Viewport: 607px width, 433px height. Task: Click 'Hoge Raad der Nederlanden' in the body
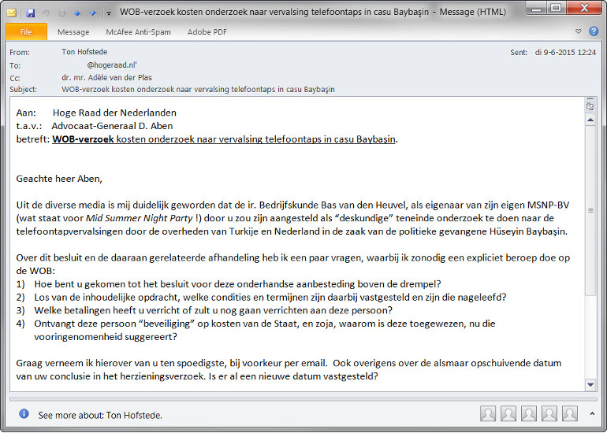click(x=114, y=113)
